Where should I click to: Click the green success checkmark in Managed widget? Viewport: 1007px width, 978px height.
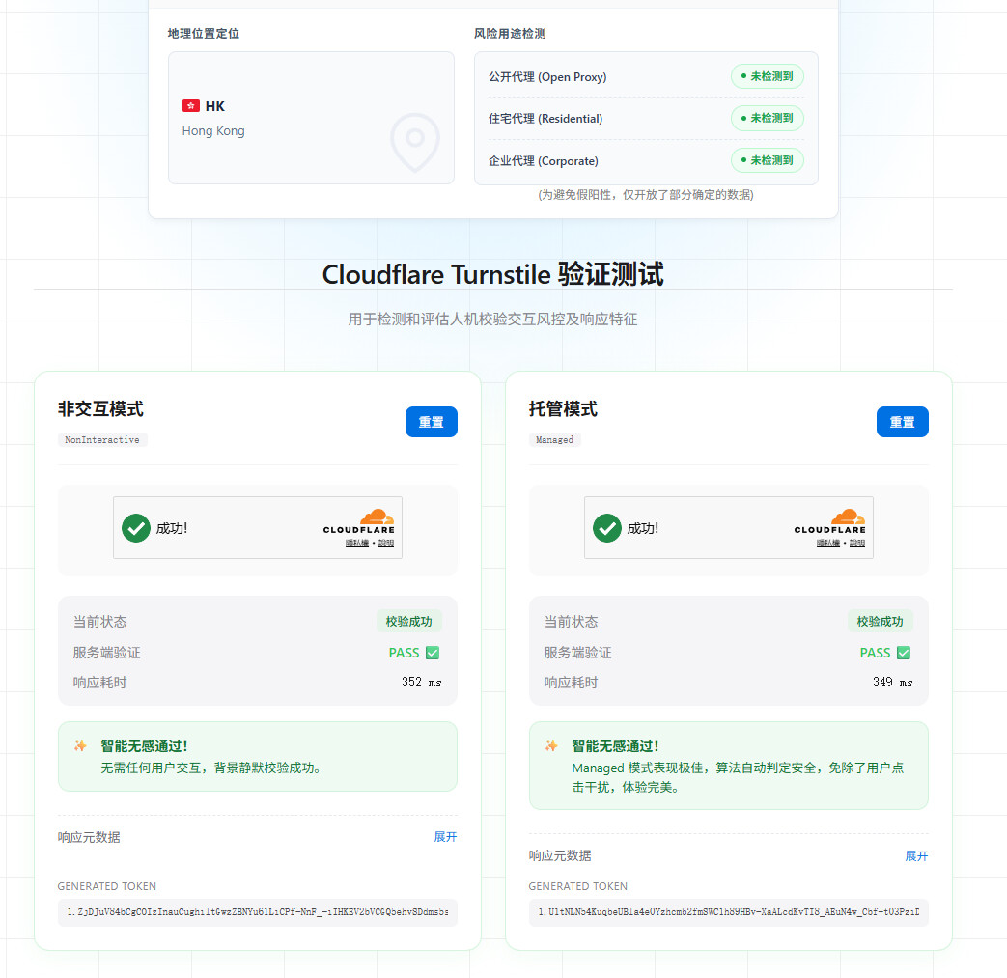(607, 528)
